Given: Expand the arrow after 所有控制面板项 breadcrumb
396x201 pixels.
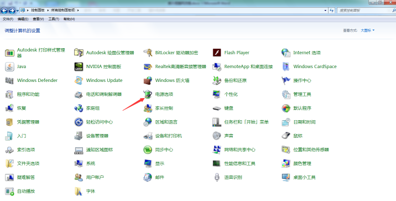Looking at the screenshot, I should (78, 11).
